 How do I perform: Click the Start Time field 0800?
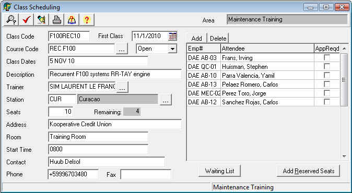click(x=98, y=149)
